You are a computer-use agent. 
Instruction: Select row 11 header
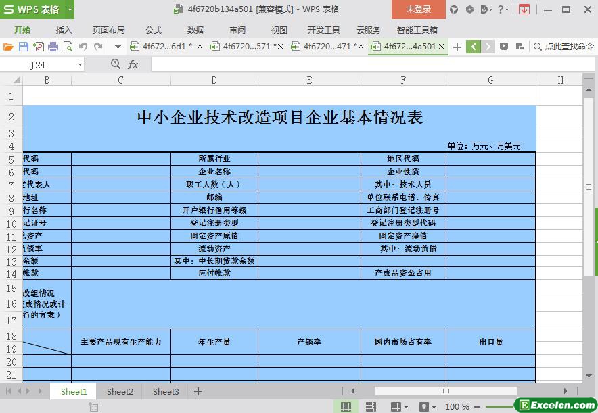tap(11, 237)
